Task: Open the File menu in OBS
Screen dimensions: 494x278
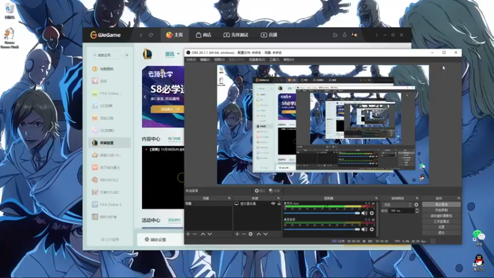Action: coord(191,59)
